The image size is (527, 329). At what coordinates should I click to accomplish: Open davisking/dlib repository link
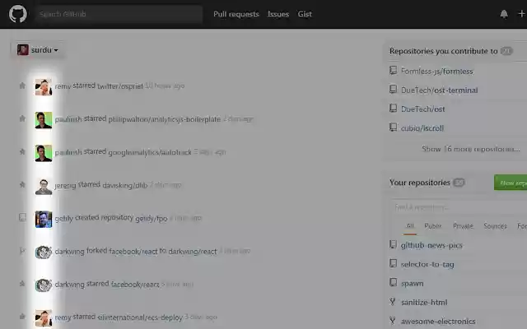[x=125, y=185]
